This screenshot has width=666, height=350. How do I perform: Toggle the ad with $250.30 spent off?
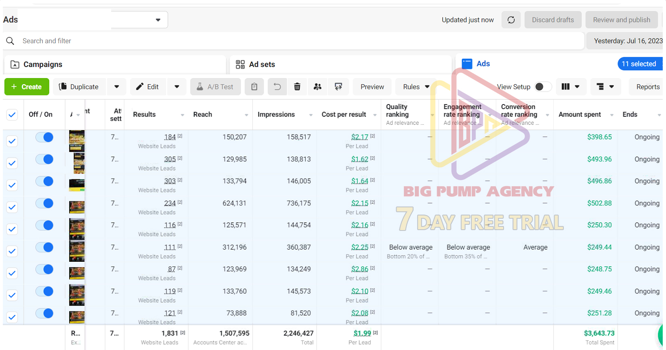pyautogui.click(x=44, y=225)
